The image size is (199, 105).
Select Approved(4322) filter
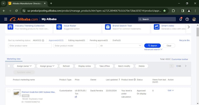[x=56, y=40]
